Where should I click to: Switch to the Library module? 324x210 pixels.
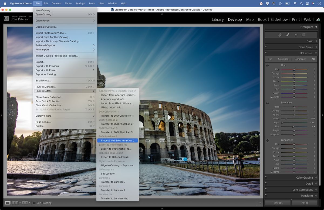point(218,19)
